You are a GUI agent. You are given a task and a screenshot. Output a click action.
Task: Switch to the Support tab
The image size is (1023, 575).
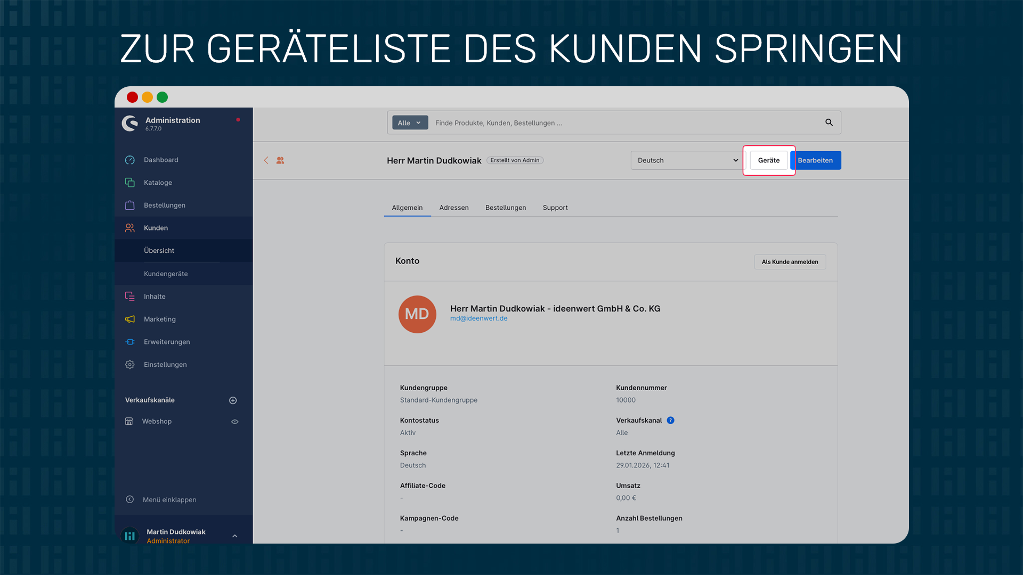[x=555, y=208]
